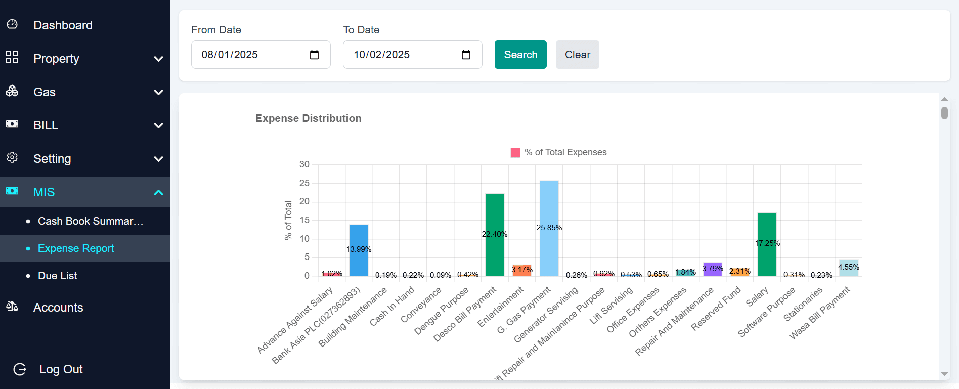Click the BILL money icon

tap(12, 124)
